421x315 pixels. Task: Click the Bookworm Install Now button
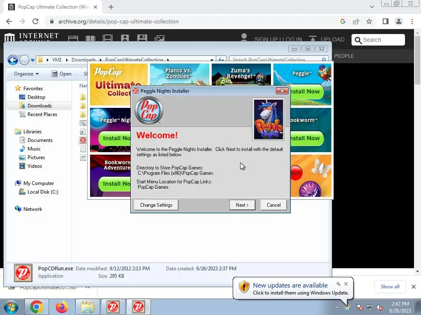pos(307,138)
